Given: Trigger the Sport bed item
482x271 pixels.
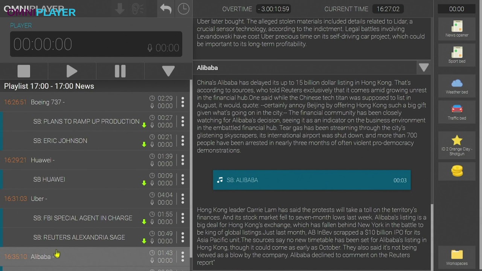Looking at the screenshot, I should coord(457,55).
